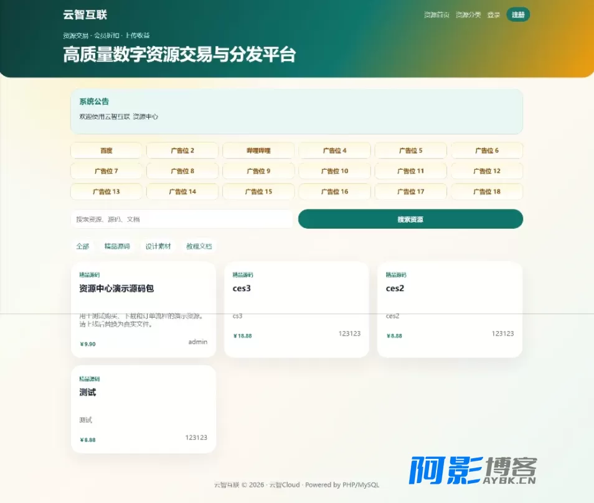Open the 资源中心演示源码包 resource card

(144, 310)
